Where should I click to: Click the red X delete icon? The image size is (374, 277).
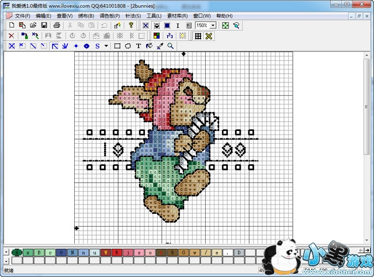11,36
